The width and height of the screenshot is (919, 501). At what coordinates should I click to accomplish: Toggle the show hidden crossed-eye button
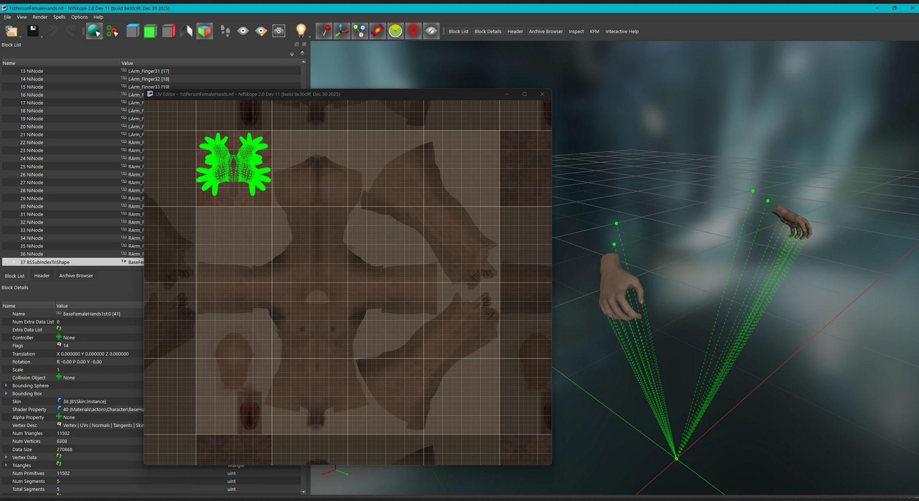[x=431, y=31]
